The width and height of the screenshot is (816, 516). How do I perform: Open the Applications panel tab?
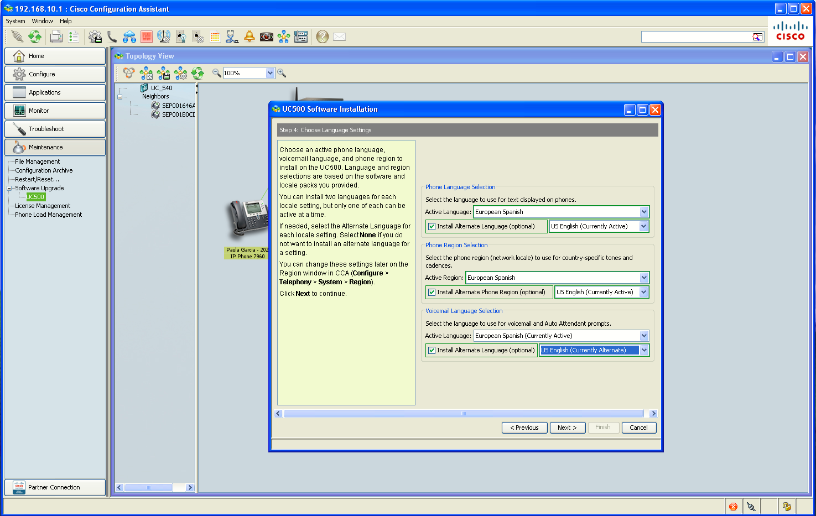coord(55,92)
